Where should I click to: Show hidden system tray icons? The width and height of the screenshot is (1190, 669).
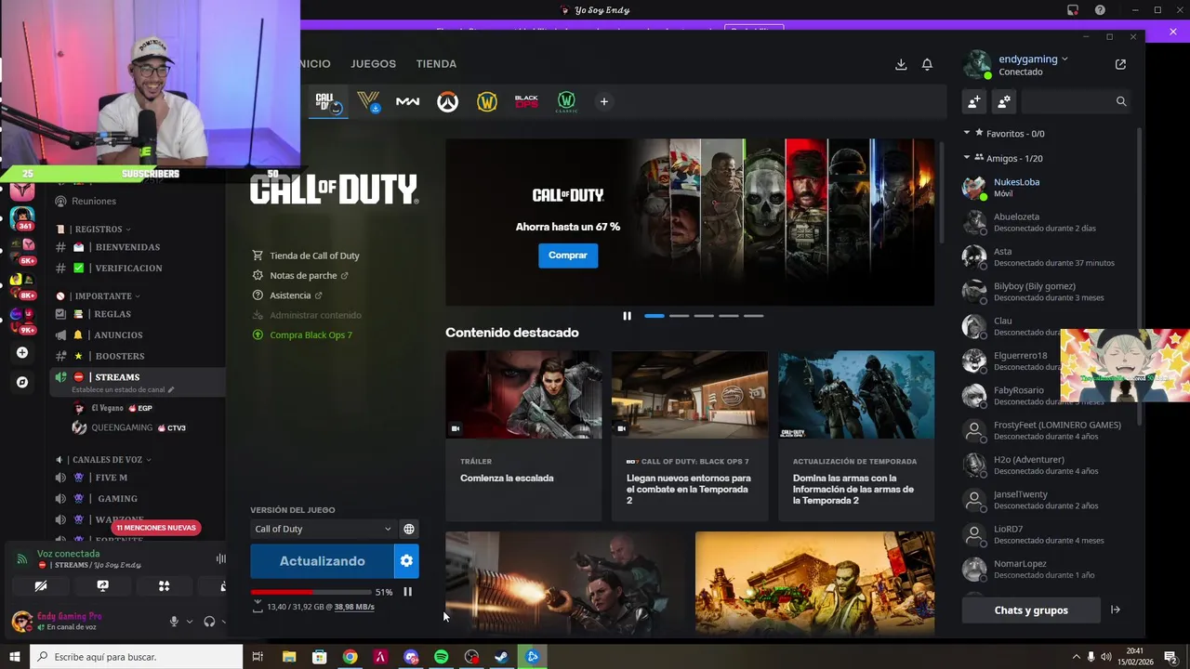click(x=1077, y=657)
